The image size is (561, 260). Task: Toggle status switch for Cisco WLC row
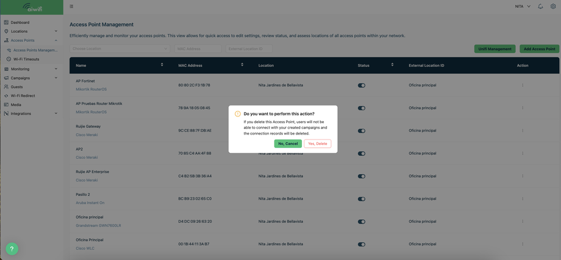362,244
